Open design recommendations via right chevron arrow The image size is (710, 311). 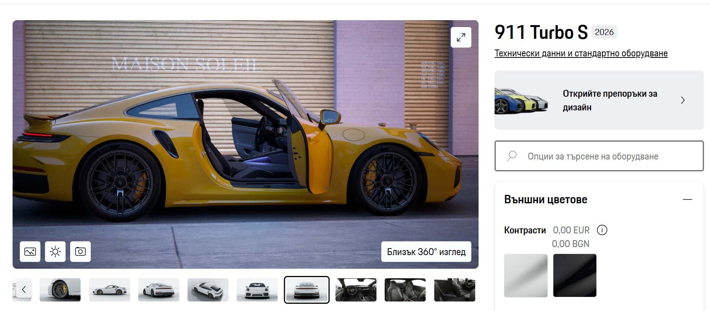[x=683, y=100]
